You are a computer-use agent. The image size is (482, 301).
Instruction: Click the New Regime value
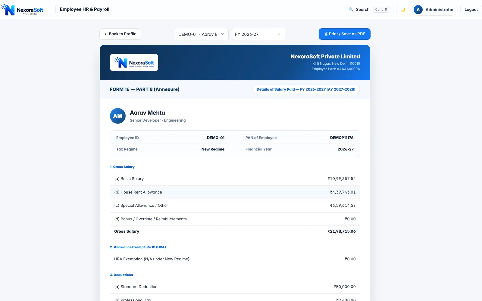point(213,149)
